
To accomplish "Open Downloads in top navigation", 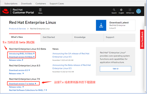I will coord(26,4).
